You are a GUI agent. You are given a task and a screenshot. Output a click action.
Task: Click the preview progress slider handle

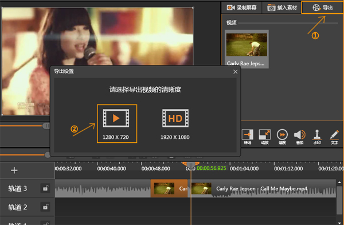(x=46, y=126)
